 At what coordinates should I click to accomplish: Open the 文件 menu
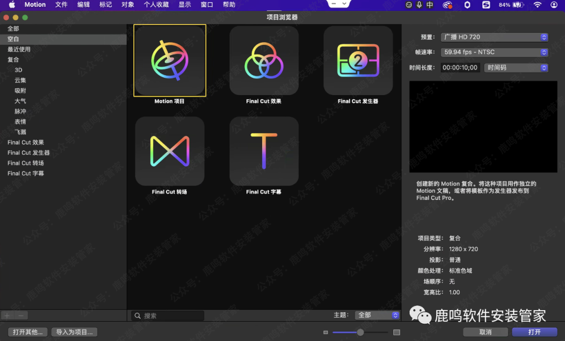tap(61, 5)
